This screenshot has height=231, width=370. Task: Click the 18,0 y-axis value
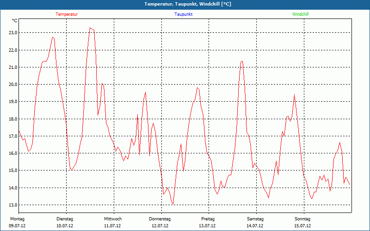tap(13, 119)
